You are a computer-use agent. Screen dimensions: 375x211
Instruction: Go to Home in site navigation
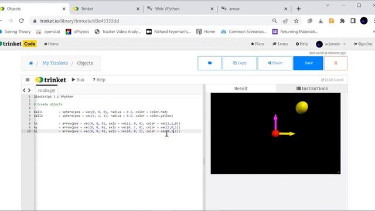point(51,44)
